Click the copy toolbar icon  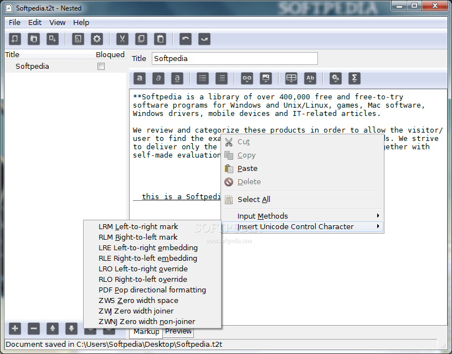pyautogui.click(x=141, y=39)
